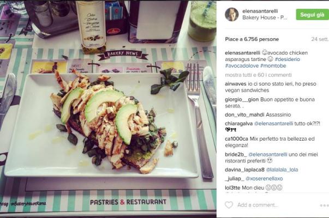Image resolution: width=329 pixels, height=218 pixels.
Task: Open the 24 sett. post date
Action: [320, 39]
